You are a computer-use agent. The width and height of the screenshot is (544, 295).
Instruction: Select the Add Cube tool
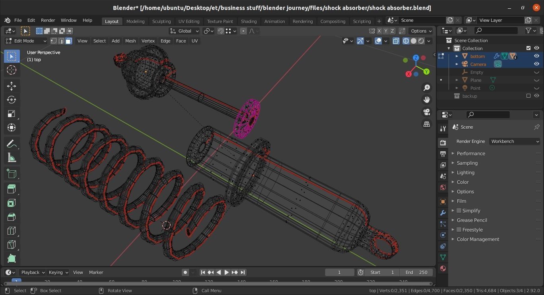tap(11, 174)
